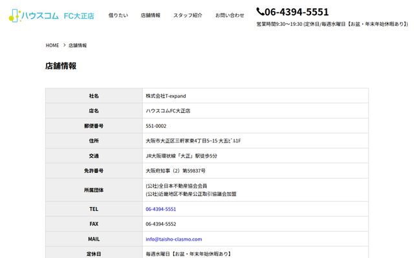
Task: Click the phone handset icon in header
Action: [x=260, y=12]
